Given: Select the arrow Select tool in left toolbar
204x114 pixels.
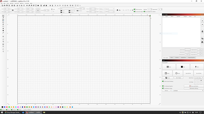Looking at the screenshot, I should tap(3, 16).
